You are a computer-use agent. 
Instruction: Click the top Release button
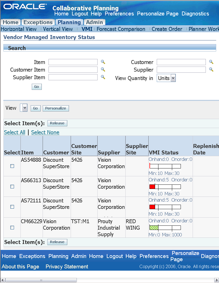tap(57, 123)
